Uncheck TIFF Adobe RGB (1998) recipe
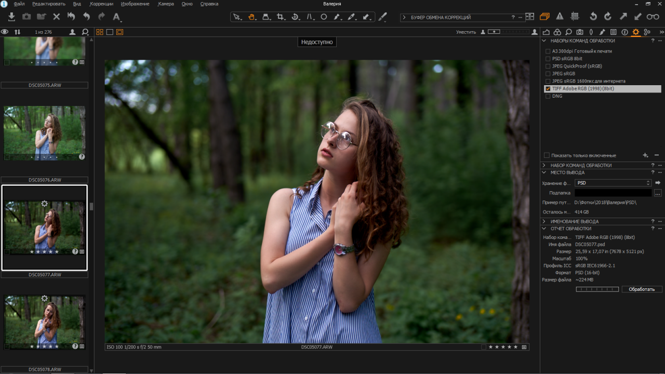Viewport: 665px width, 374px height. click(548, 89)
